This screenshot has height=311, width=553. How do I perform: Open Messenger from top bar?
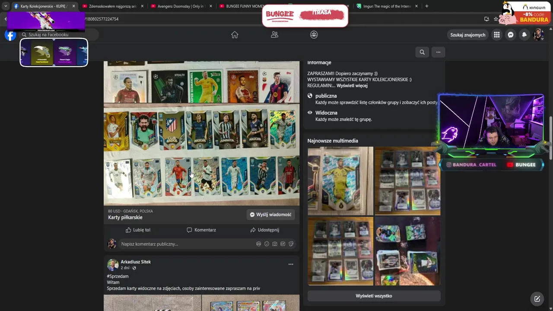tap(511, 35)
